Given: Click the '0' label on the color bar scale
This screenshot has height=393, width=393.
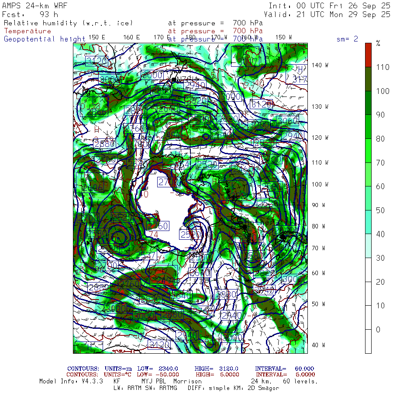Looking at the screenshot, I should pyautogui.click(x=378, y=330).
